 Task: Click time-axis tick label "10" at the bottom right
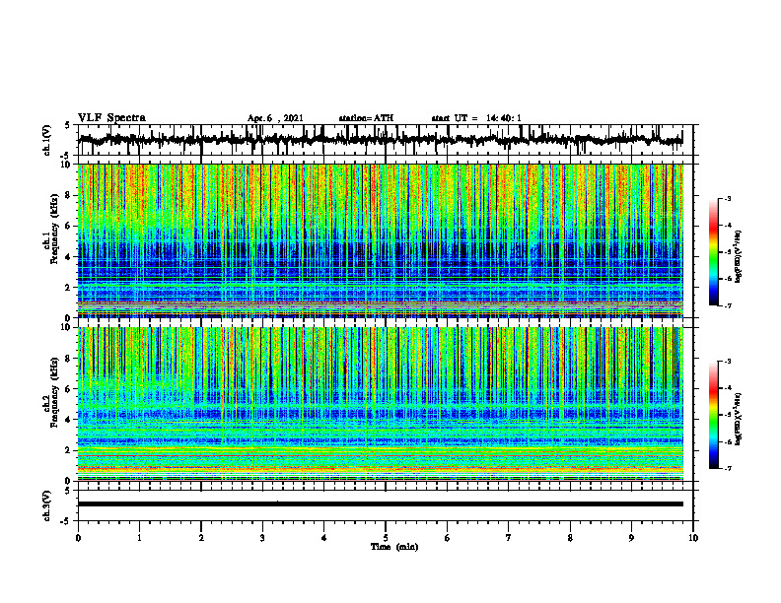tap(693, 538)
